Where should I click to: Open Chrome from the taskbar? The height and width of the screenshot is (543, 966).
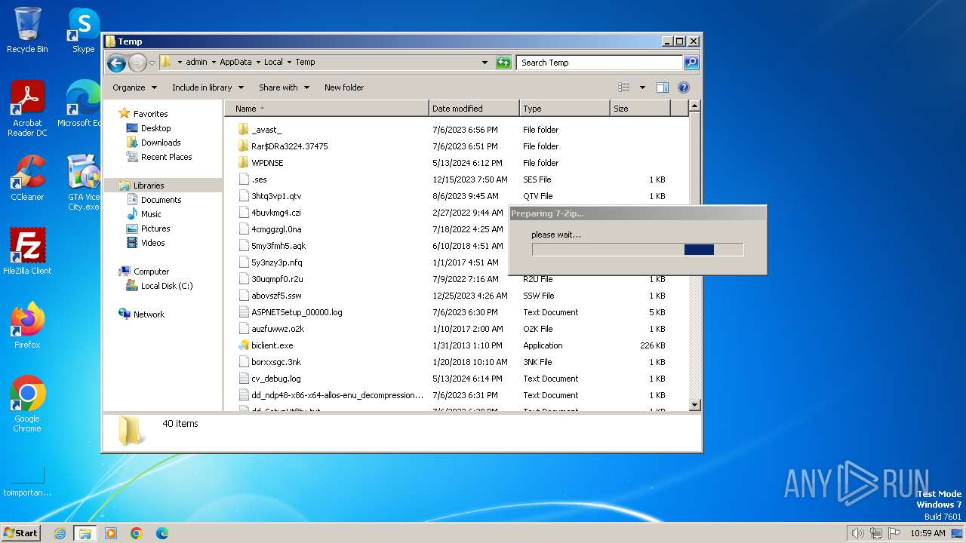[x=136, y=533]
